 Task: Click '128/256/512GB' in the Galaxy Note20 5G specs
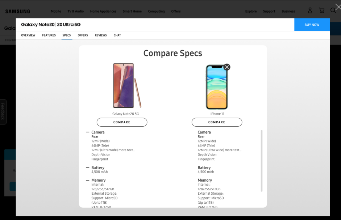pos(103,189)
